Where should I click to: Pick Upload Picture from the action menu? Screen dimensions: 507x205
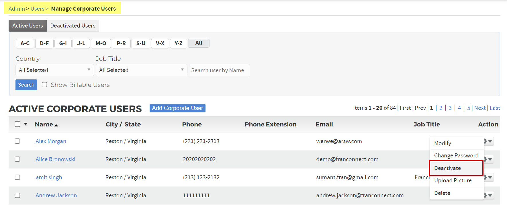[453, 180]
